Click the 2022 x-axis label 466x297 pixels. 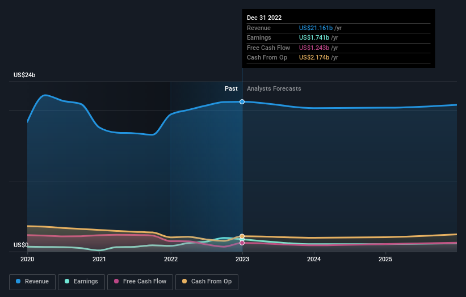pos(171,259)
